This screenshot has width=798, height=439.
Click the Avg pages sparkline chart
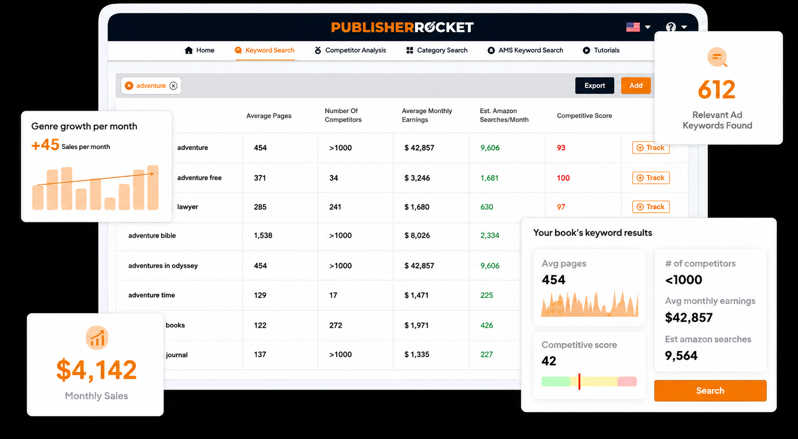[589, 303]
